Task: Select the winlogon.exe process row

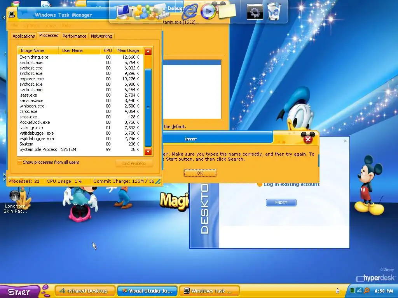Action: tap(80, 106)
